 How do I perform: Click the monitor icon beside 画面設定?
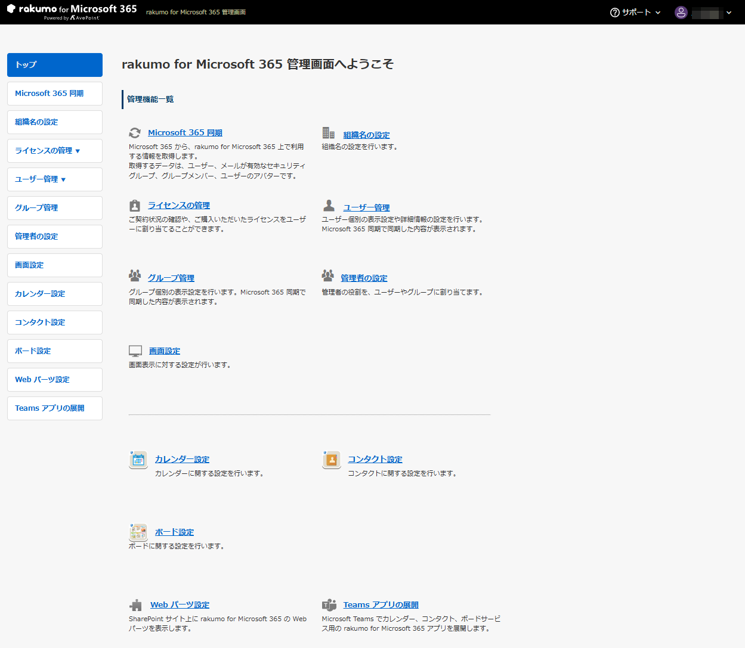coord(135,351)
